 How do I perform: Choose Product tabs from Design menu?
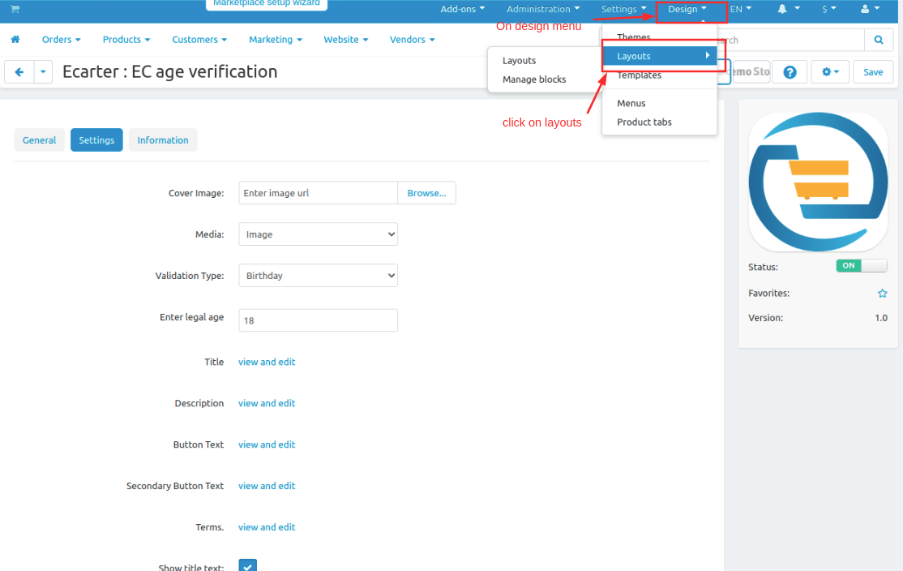644,122
